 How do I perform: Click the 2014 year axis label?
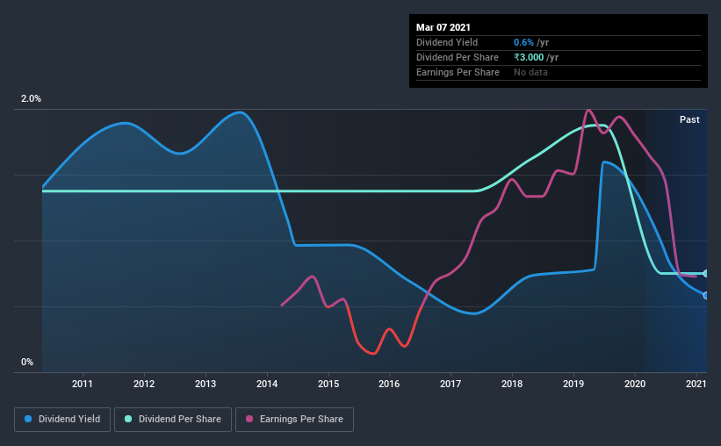click(267, 384)
